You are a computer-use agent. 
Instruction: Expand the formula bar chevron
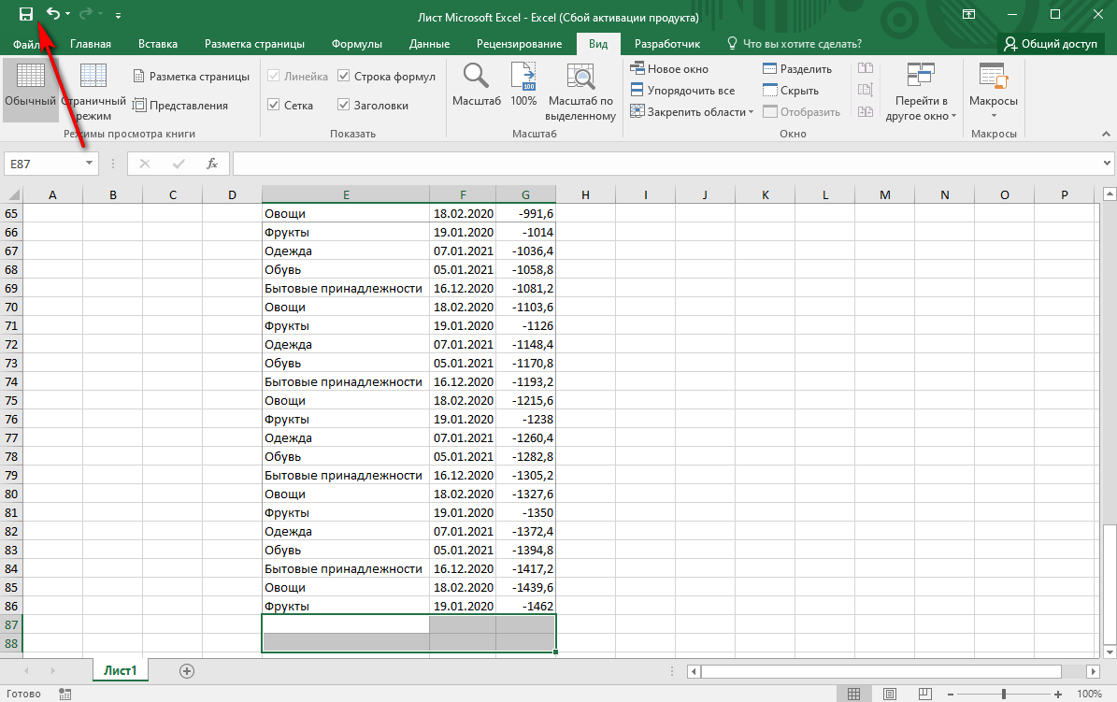1107,164
